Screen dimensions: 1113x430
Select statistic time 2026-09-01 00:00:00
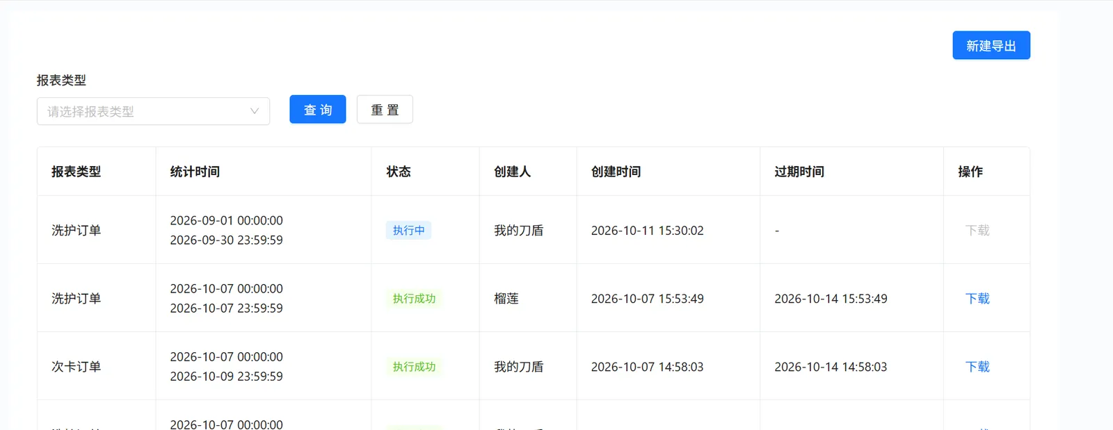[227, 221]
